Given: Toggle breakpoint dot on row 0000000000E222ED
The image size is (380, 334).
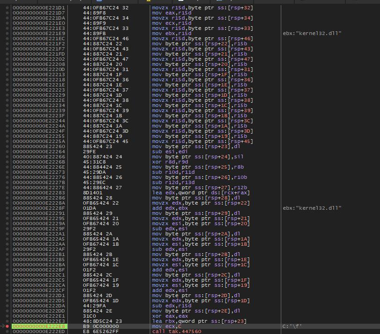Looking at the screenshot, I should pyautogui.click(x=7, y=331).
